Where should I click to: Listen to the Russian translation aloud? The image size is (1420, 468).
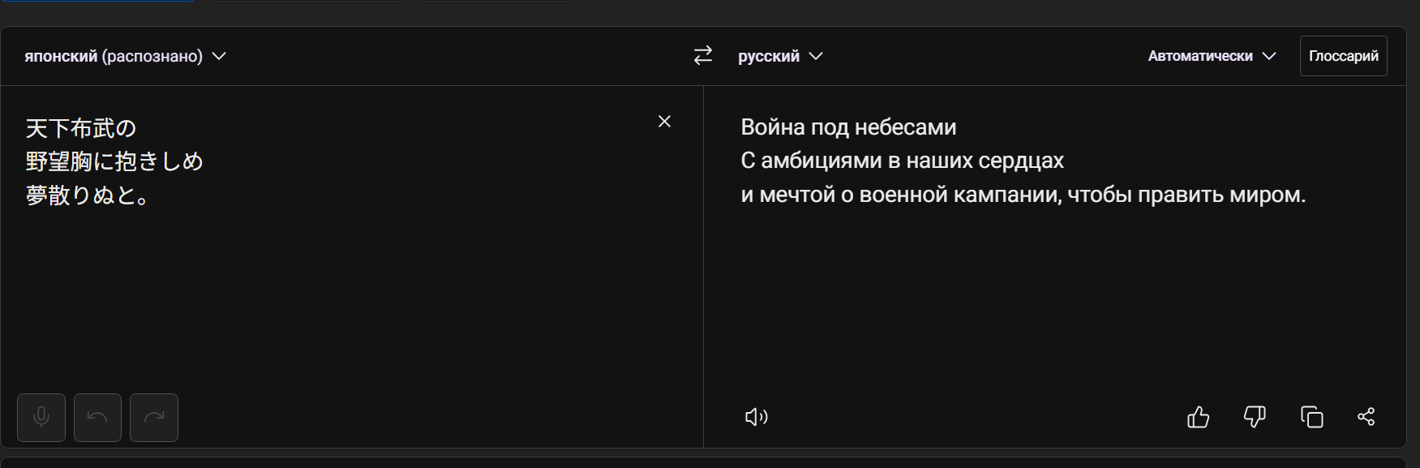click(x=756, y=417)
